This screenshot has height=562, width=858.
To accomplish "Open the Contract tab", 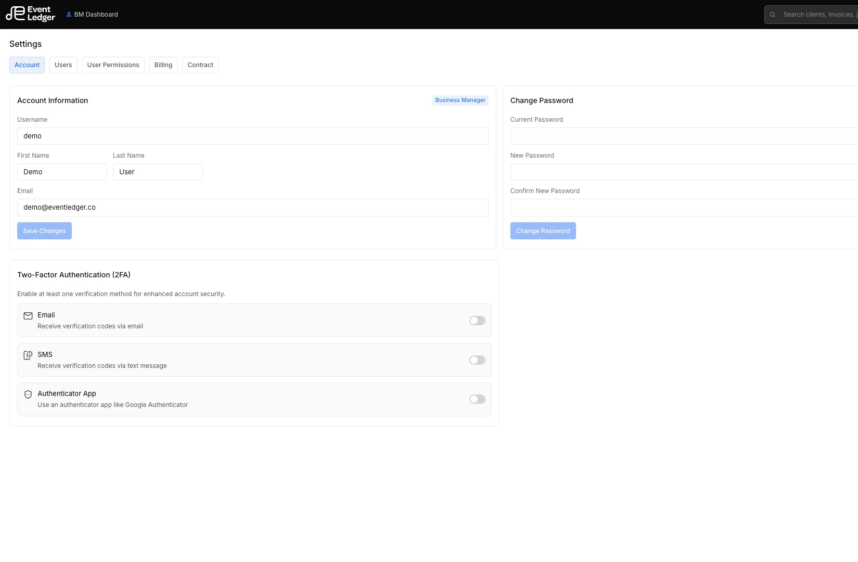I will (x=200, y=65).
